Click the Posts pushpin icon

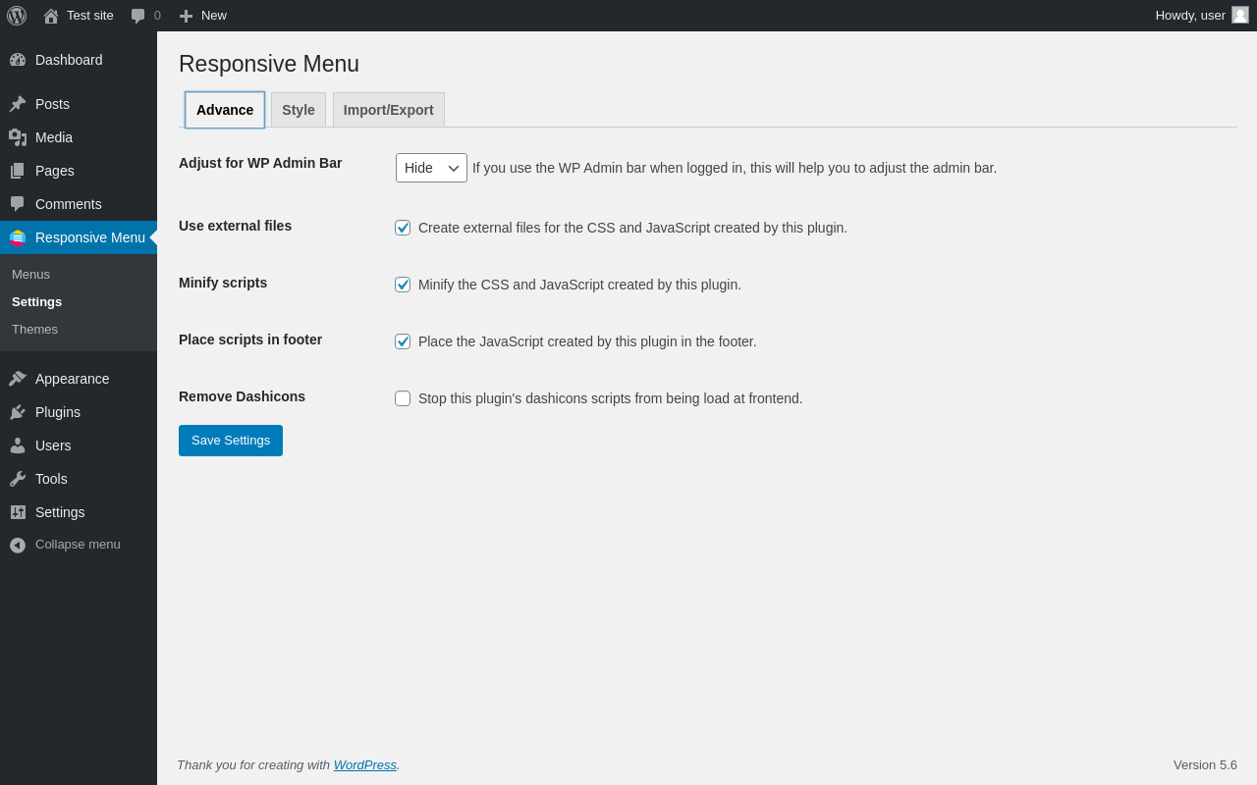point(18,104)
